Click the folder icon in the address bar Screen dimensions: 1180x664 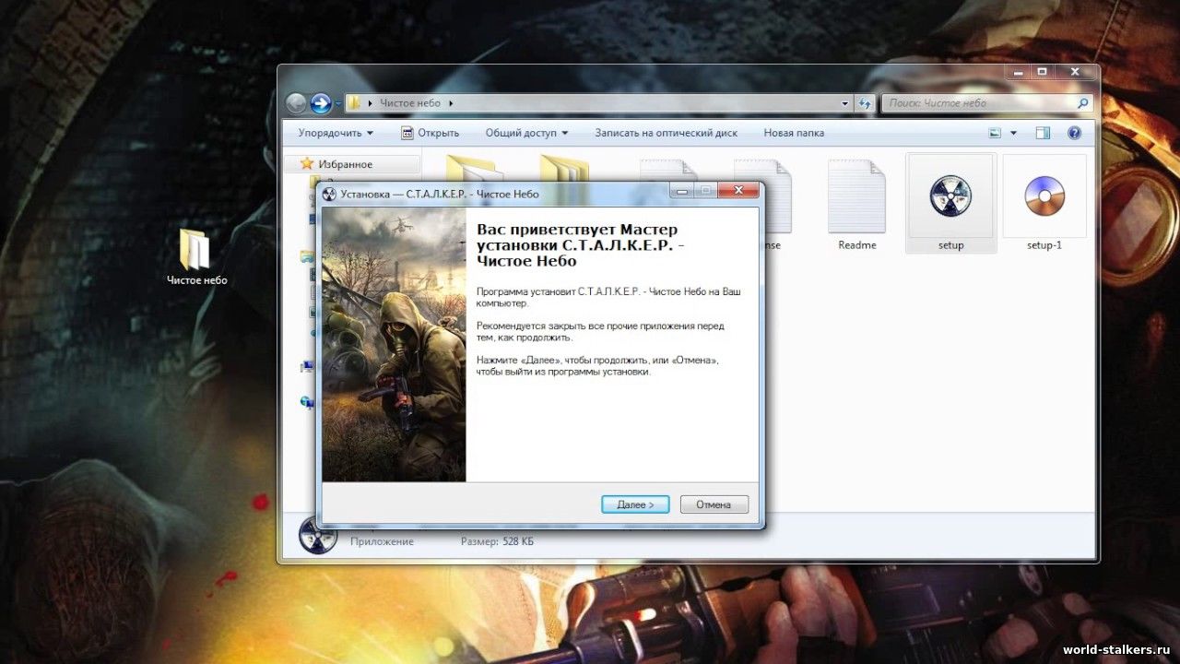click(x=354, y=103)
